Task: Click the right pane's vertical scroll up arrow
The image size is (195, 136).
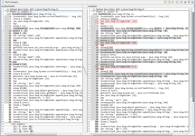Action: tap(191, 9)
